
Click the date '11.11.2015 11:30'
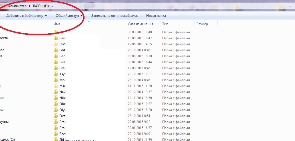point(140,86)
